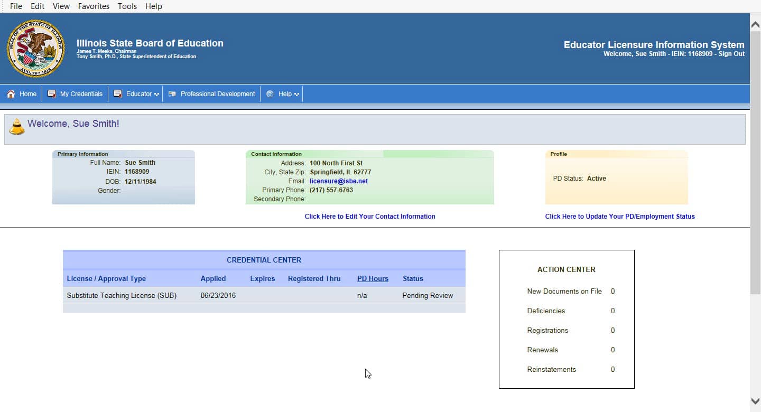Open the File menu
Image resolution: width=761 pixels, height=412 pixels.
pyautogui.click(x=16, y=6)
